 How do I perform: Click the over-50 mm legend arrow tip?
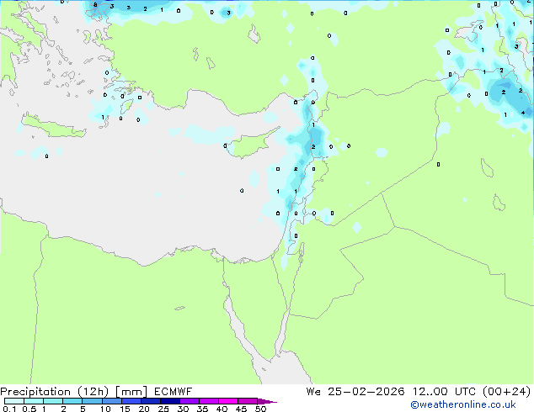click(267, 401)
